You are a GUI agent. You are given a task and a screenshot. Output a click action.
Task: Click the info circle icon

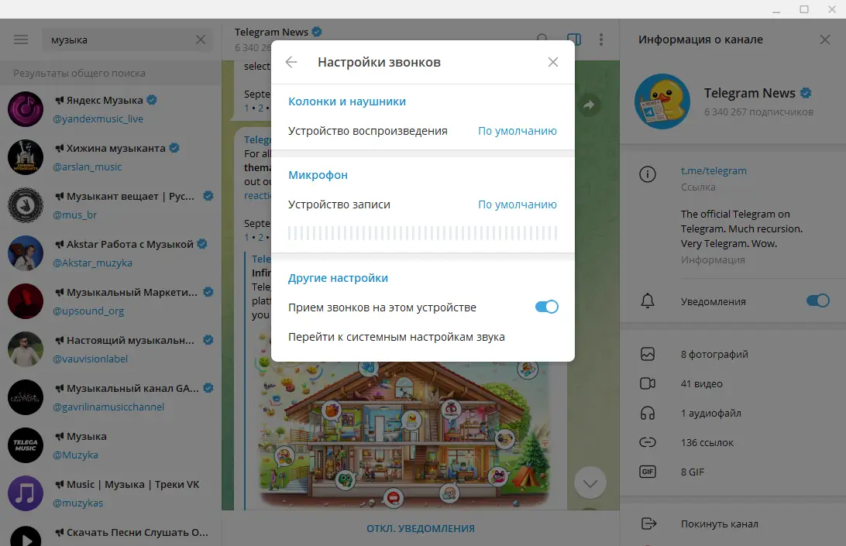648,174
